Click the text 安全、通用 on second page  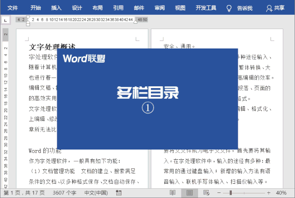[x=179, y=46]
